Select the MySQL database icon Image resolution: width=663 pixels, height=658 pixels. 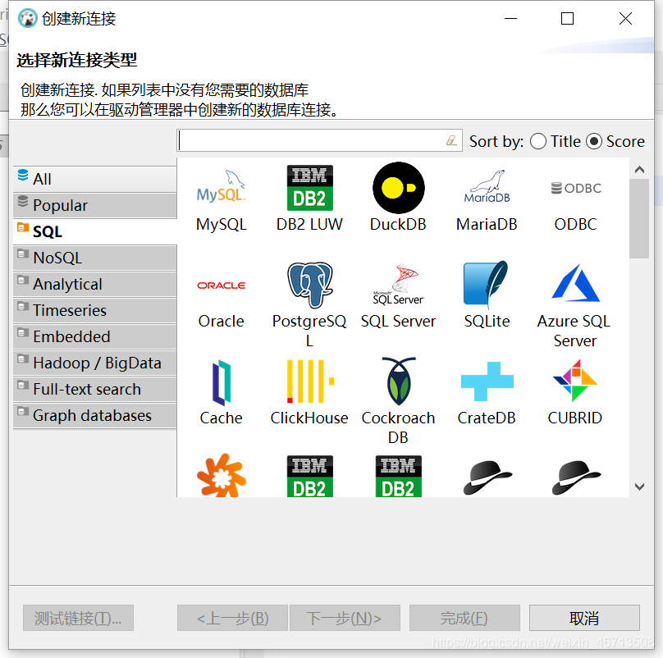tap(222, 188)
